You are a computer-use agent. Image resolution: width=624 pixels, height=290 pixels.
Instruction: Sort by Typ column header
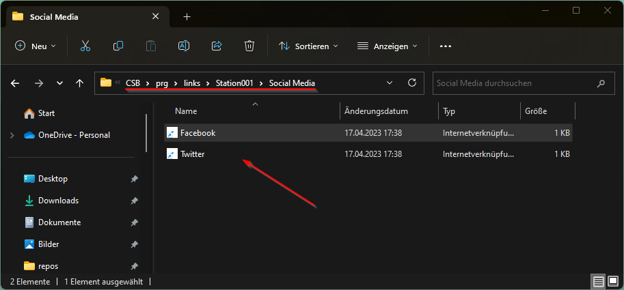pos(449,111)
